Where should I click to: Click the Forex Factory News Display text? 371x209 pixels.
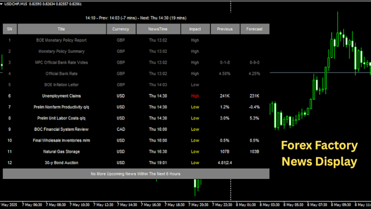tap(319, 153)
